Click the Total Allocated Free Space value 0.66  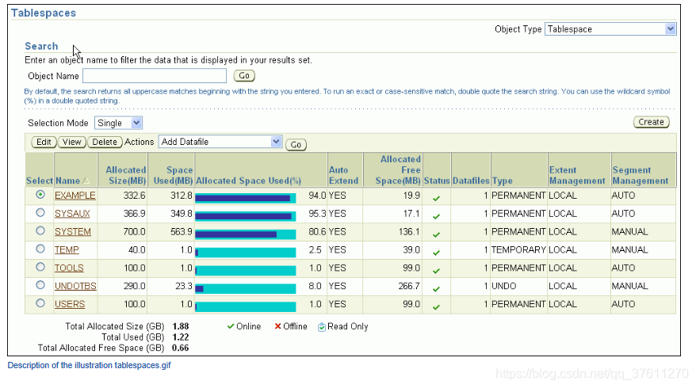click(x=181, y=348)
